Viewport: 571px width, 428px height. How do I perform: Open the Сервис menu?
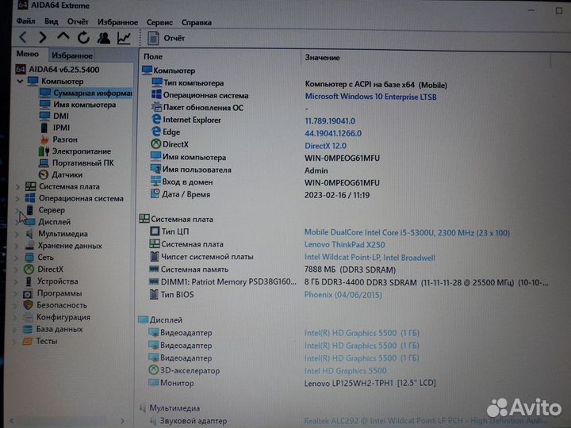159,22
